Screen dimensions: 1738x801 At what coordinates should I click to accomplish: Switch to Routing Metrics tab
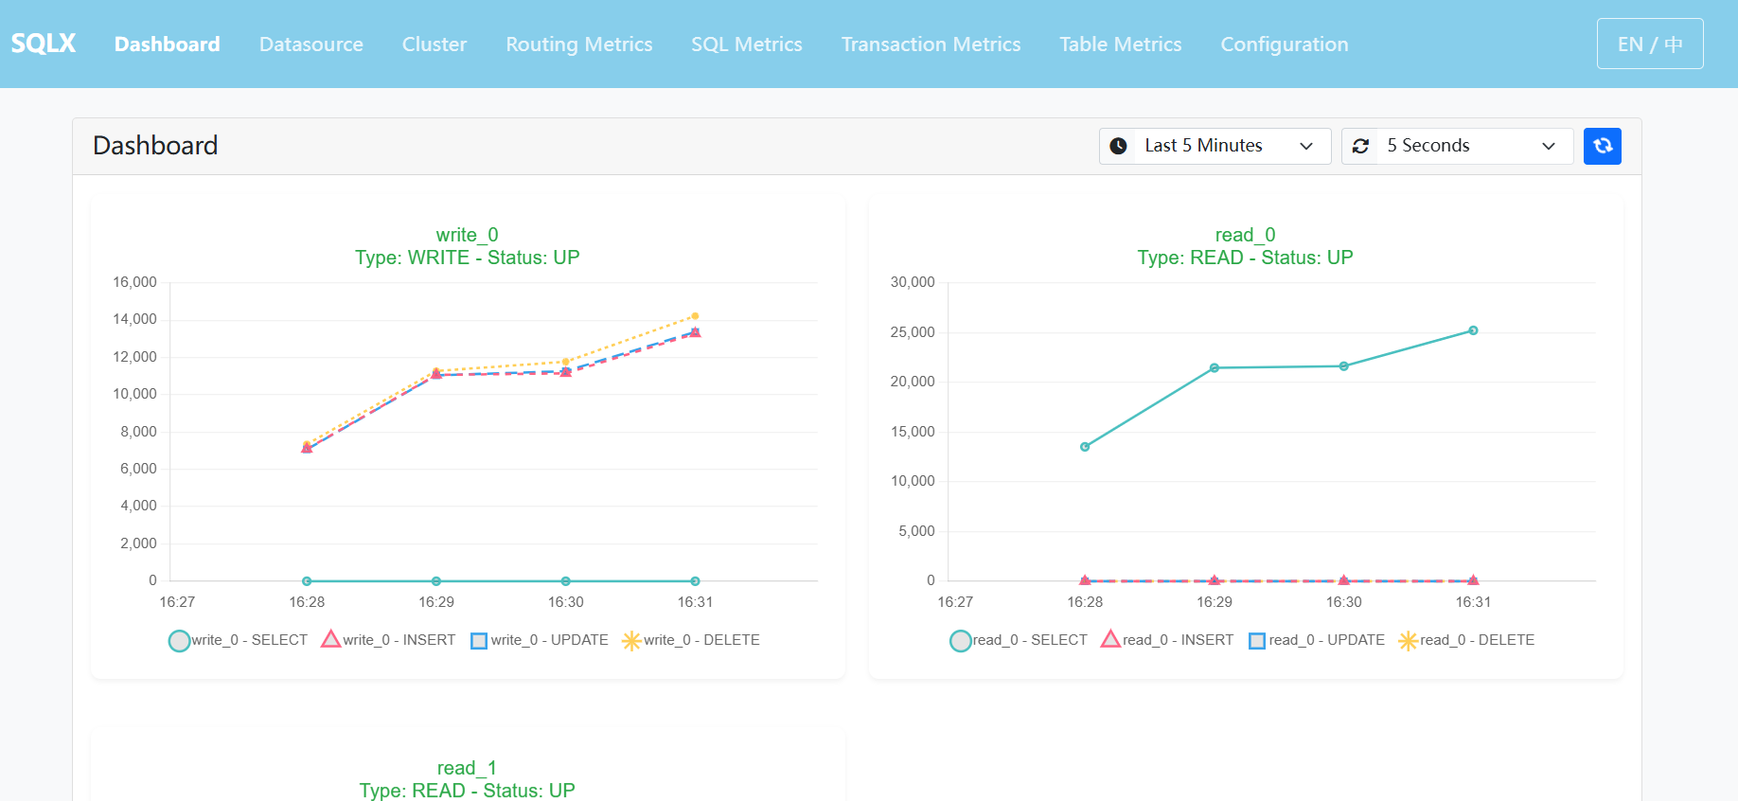click(x=579, y=44)
